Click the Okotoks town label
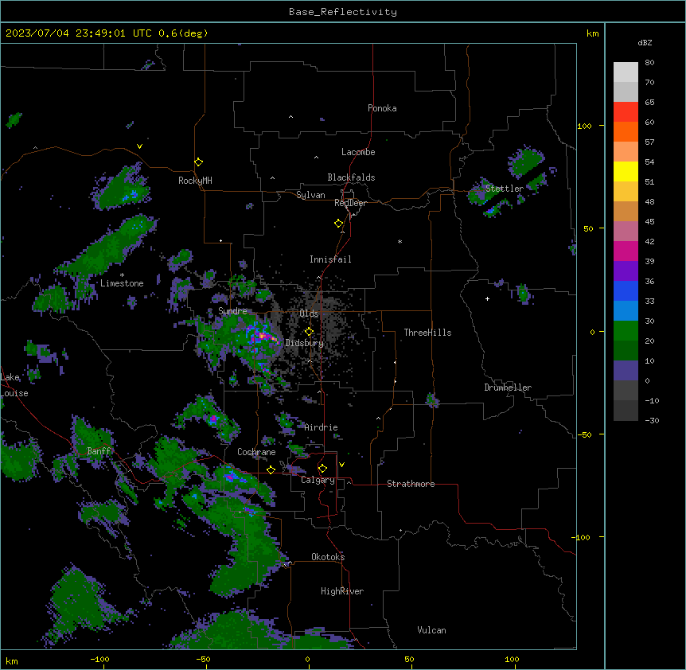This screenshot has height=670, width=686. coord(328,557)
